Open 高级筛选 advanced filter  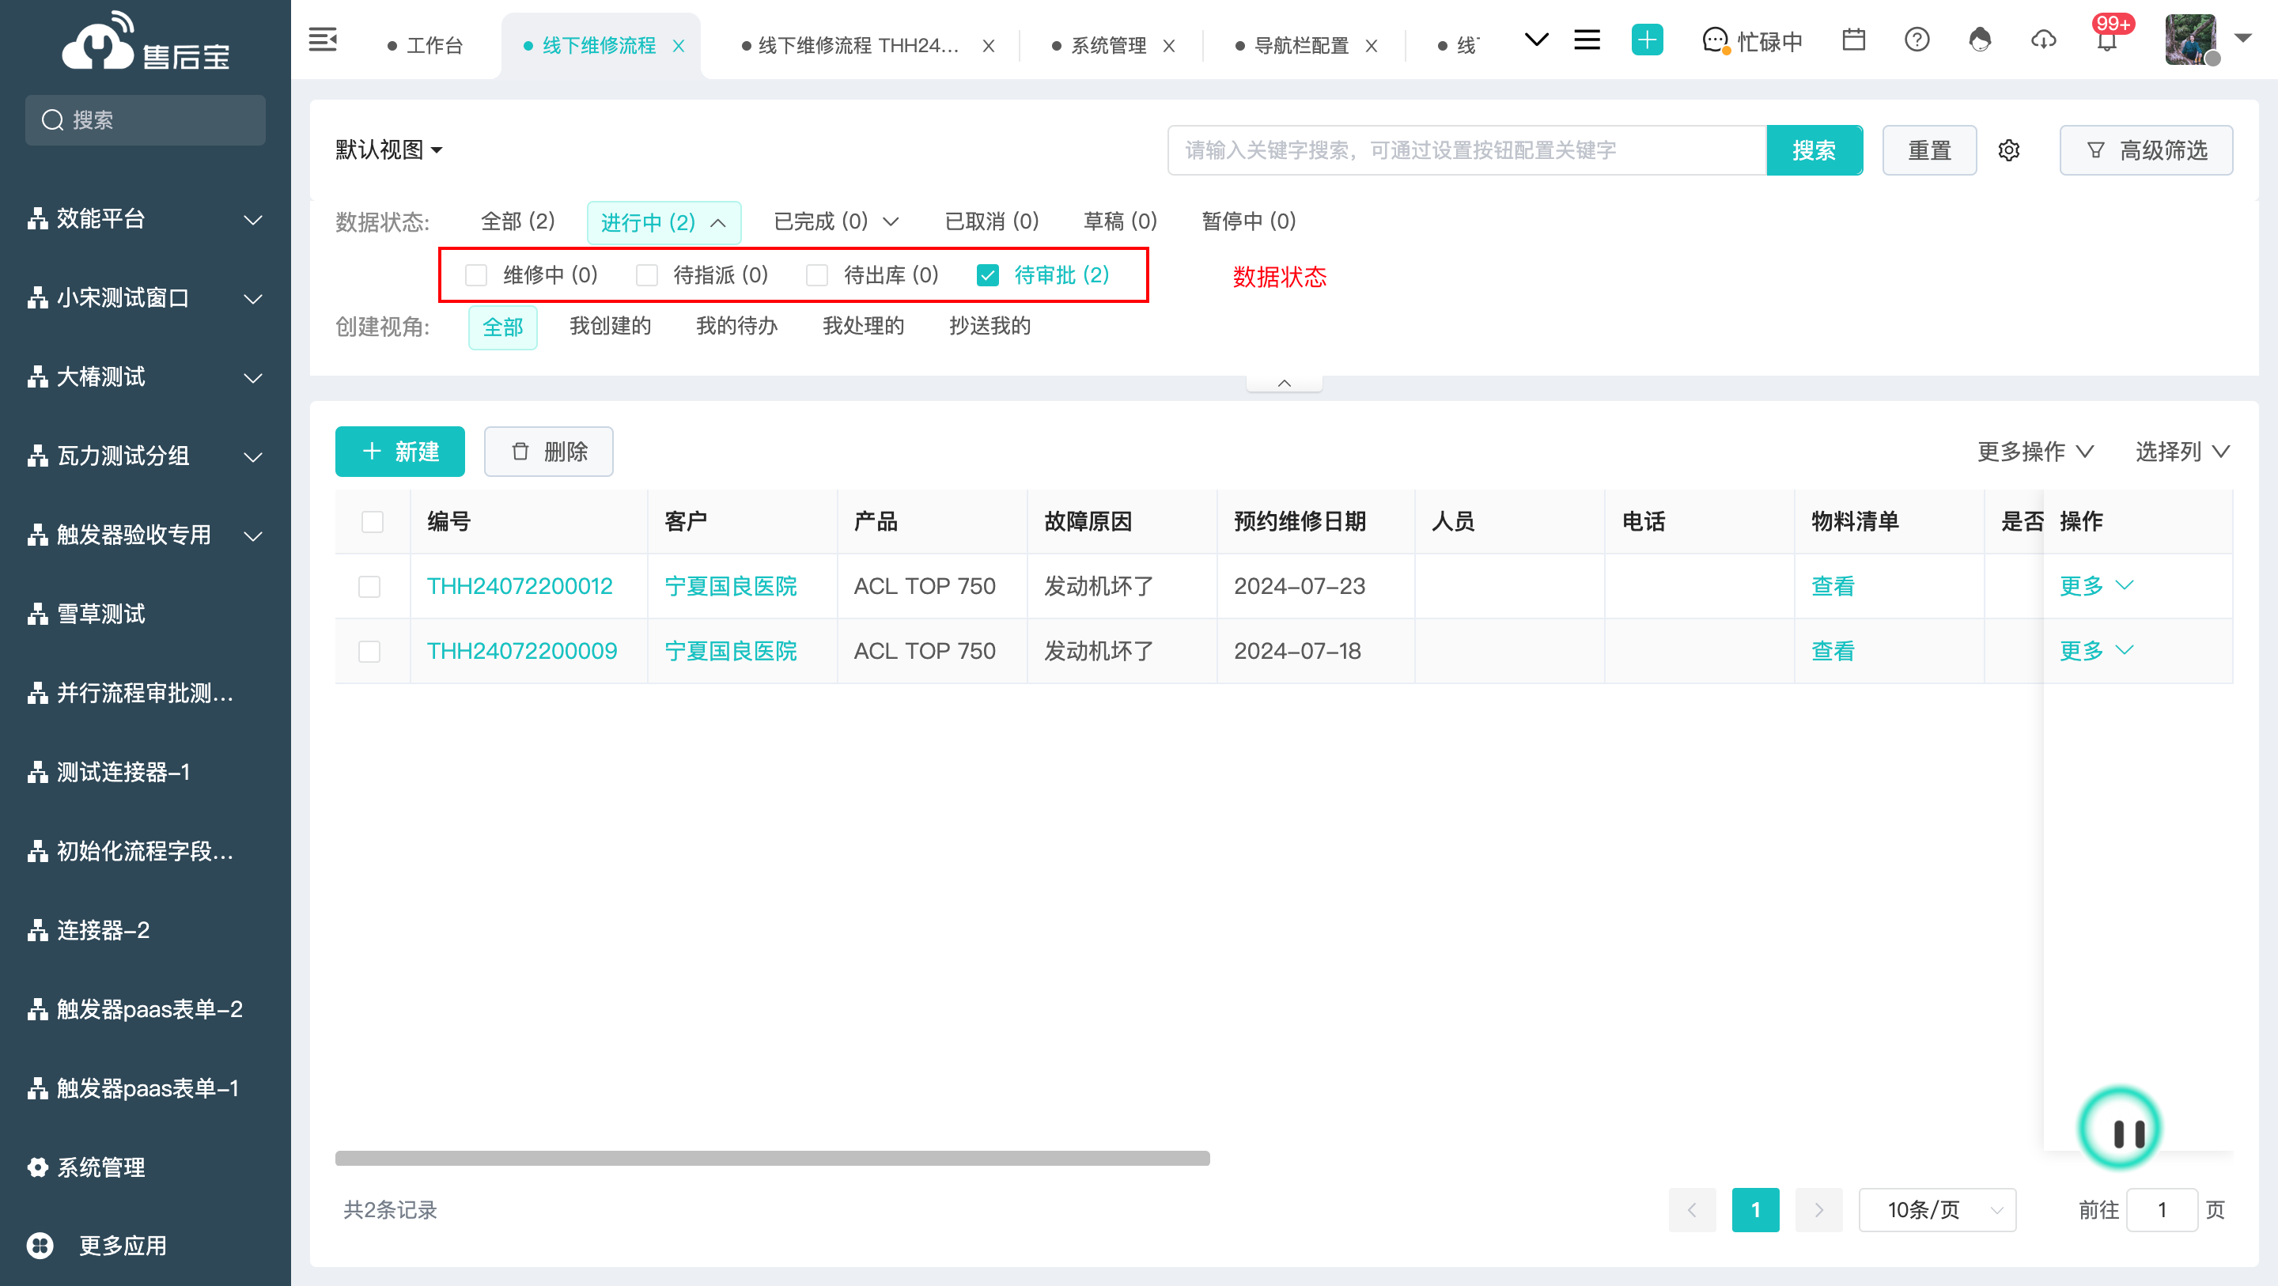pyautogui.click(x=2146, y=150)
